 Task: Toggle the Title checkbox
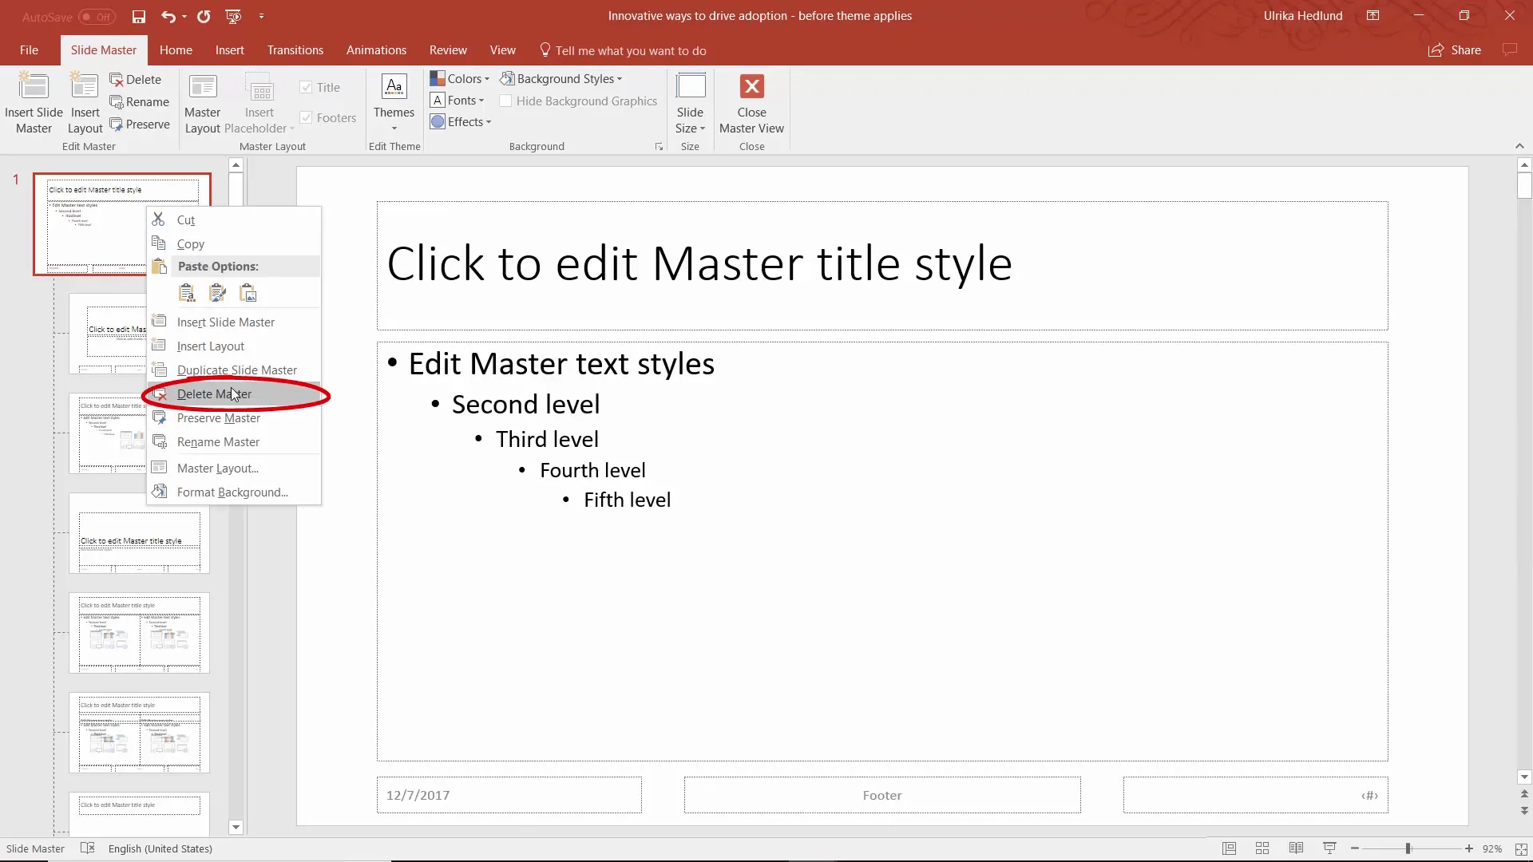[x=306, y=88]
